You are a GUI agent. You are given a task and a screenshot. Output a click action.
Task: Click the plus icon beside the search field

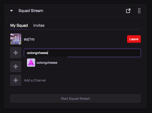pos(16,53)
